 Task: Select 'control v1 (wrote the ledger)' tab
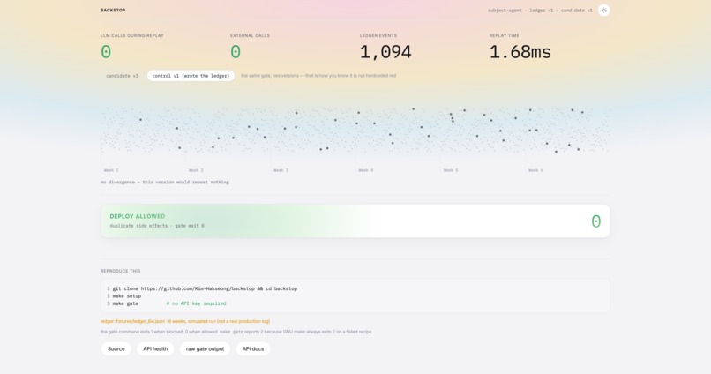pyautogui.click(x=191, y=76)
